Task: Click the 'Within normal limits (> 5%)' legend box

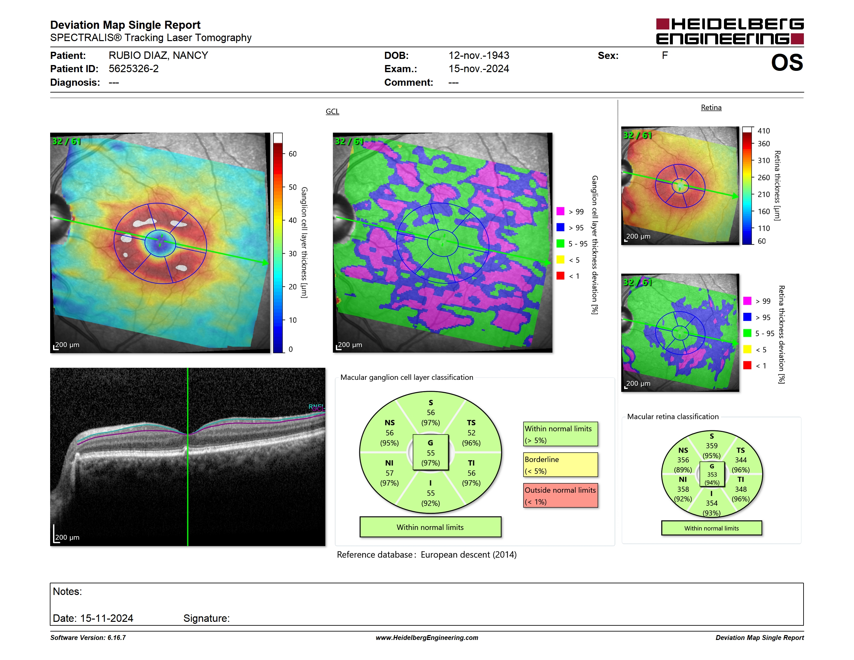Action: (561, 434)
